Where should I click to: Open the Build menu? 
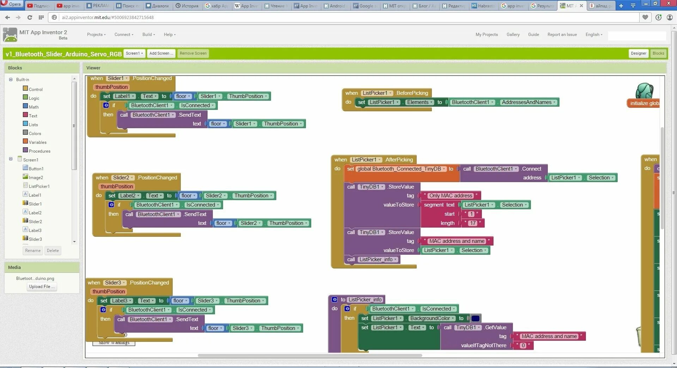pos(148,35)
